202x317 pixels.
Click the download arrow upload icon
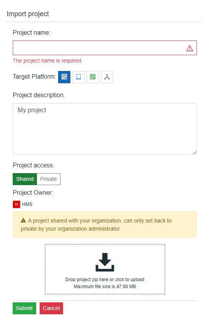105,262
